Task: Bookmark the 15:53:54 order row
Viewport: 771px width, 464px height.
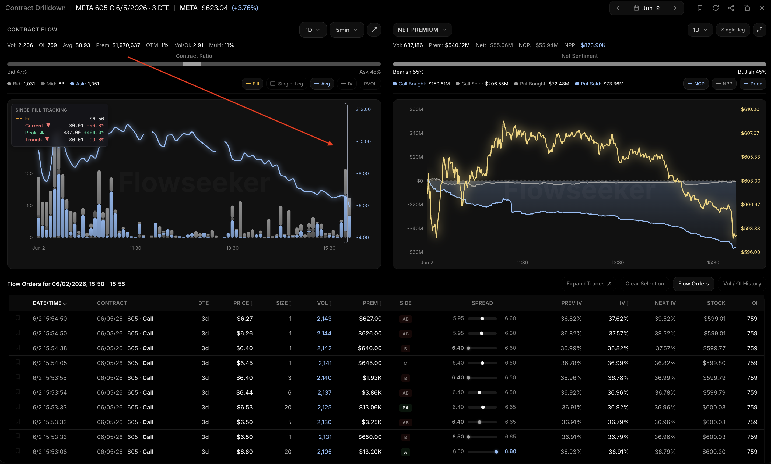Action: (x=18, y=391)
